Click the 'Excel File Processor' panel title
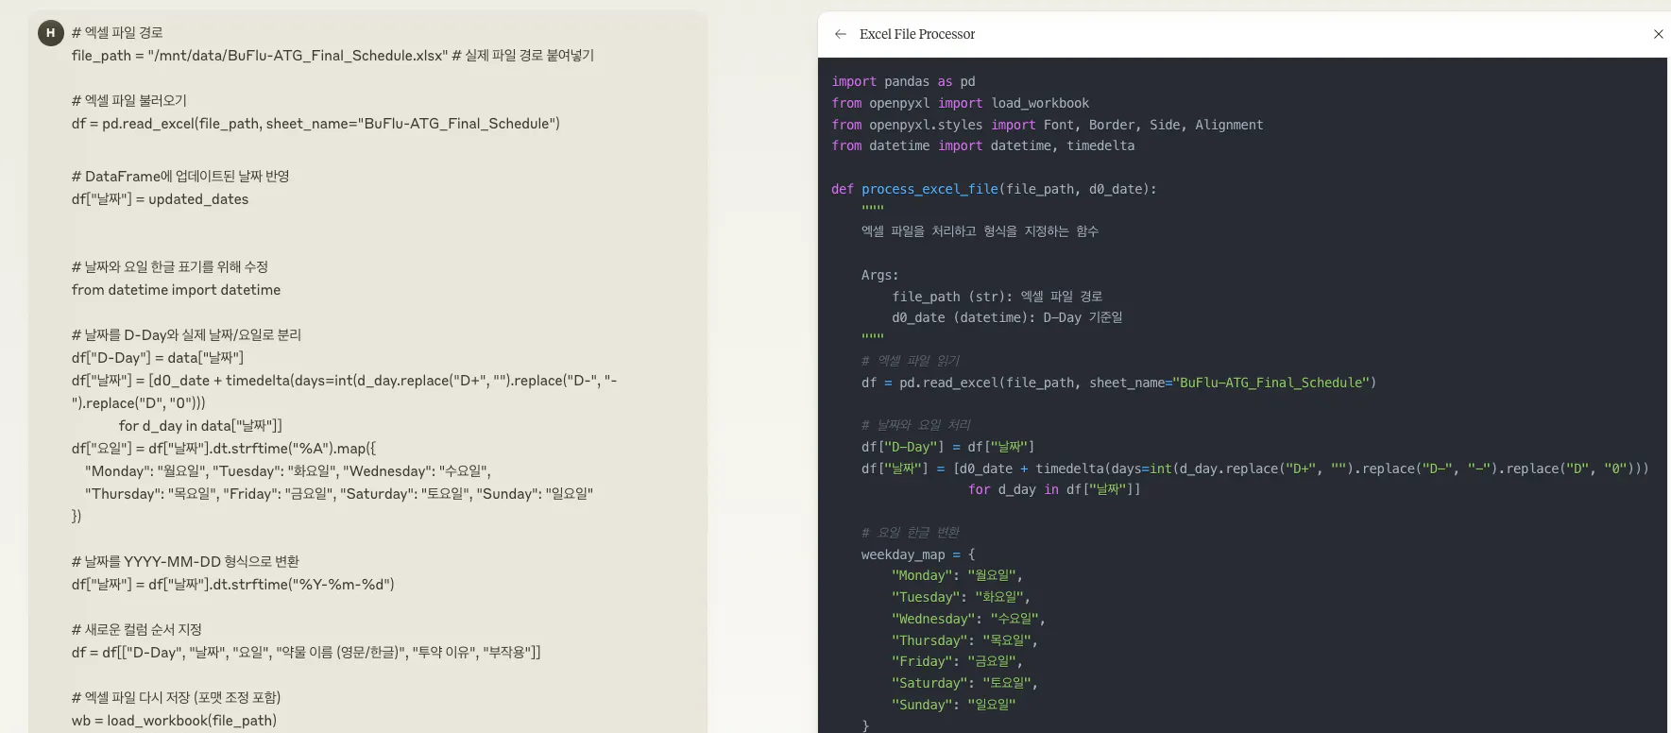Image resolution: width=1671 pixels, height=733 pixels. 916,34
